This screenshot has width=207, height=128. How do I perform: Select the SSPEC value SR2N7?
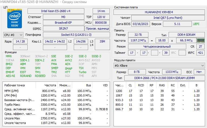tap(64, 29)
